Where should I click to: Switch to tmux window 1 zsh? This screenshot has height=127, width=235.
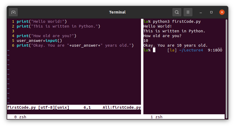pyautogui.click(x=156, y=117)
